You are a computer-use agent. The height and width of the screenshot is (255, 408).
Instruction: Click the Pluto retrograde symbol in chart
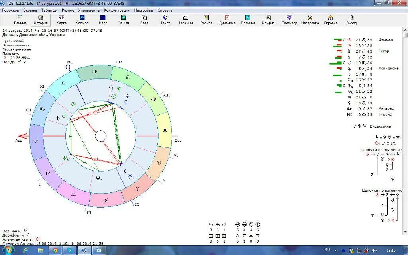(65, 158)
